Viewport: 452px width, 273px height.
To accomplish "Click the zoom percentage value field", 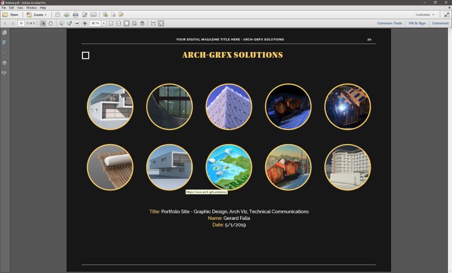I will [x=95, y=23].
